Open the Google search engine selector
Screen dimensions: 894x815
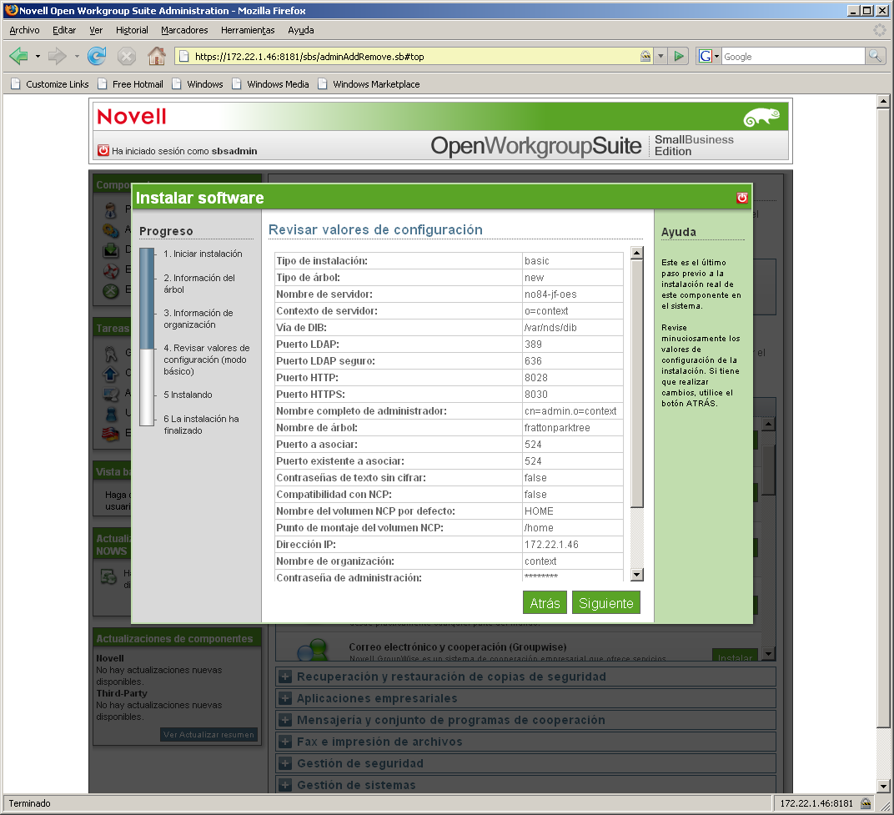coord(709,56)
